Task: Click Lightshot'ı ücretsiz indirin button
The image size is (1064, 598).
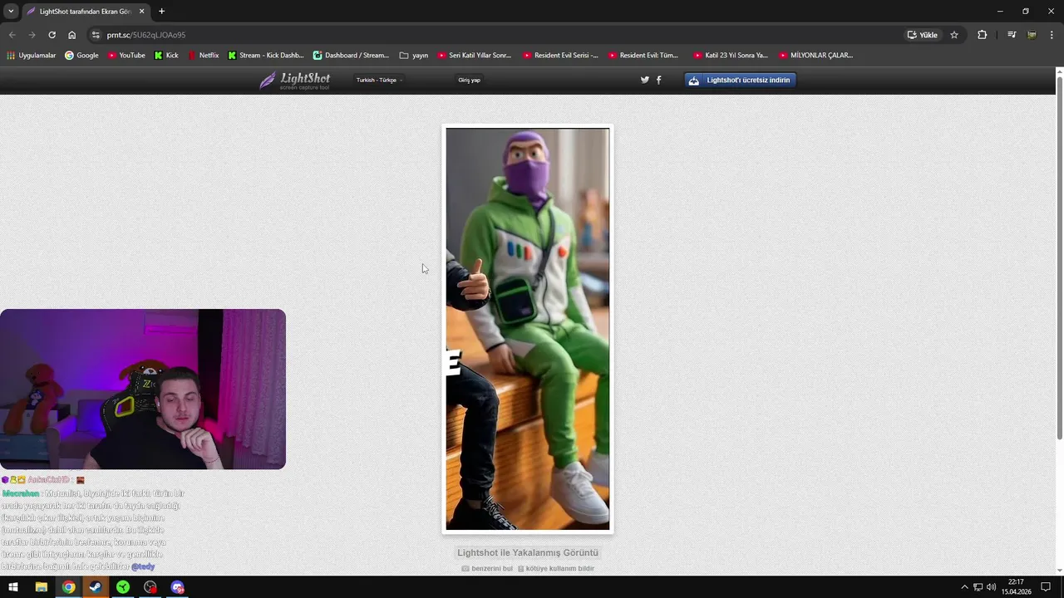Action: click(741, 81)
